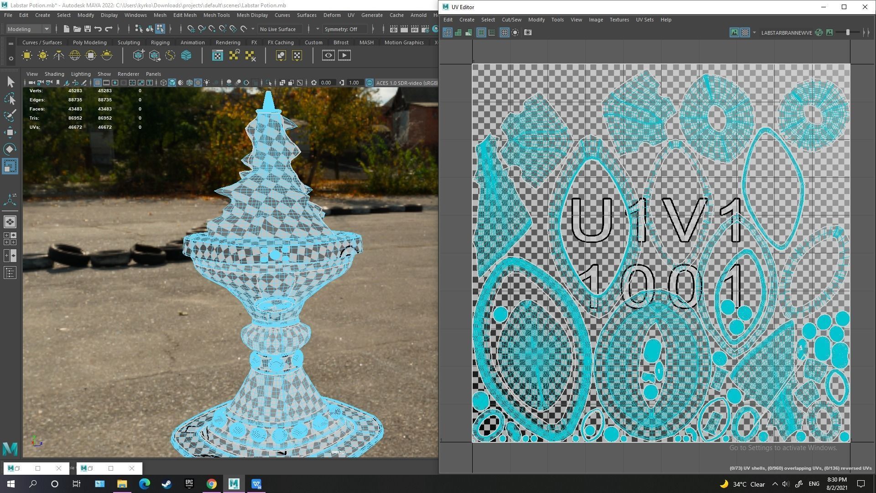This screenshot has height=493, width=876.
Task: Create a skydome light from shelf
Action: [74, 56]
